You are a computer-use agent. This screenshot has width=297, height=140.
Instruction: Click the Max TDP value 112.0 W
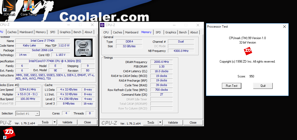[x=64, y=45]
